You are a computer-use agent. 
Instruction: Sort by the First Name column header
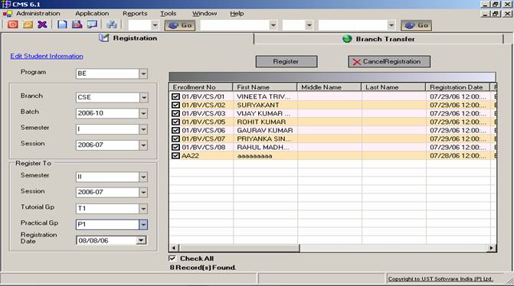[x=265, y=87]
